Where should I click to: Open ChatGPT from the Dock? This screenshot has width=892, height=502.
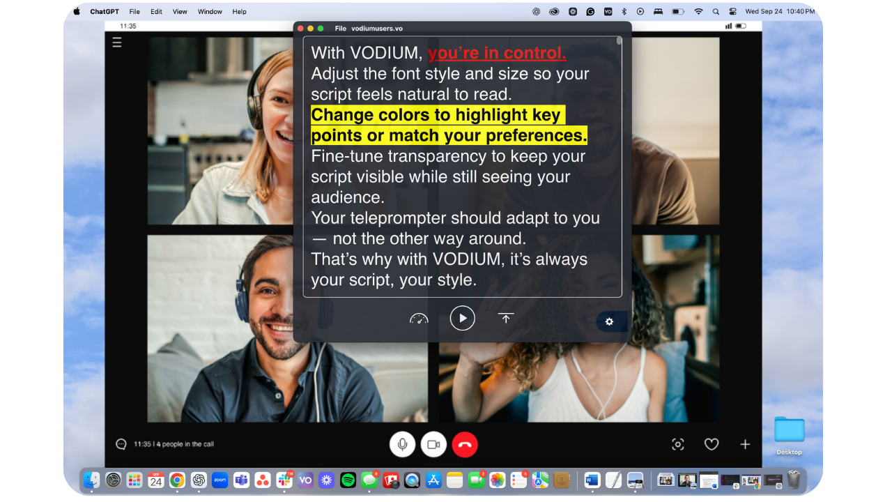(199, 480)
